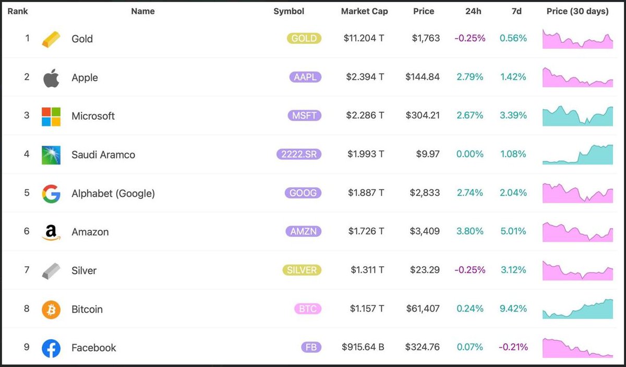Image resolution: width=626 pixels, height=367 pixels.
Task: Click the 2222.SR symbol badge
Action: coord(299,154)
